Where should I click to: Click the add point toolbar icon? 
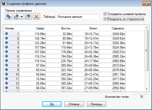click(x=8, y=16)
